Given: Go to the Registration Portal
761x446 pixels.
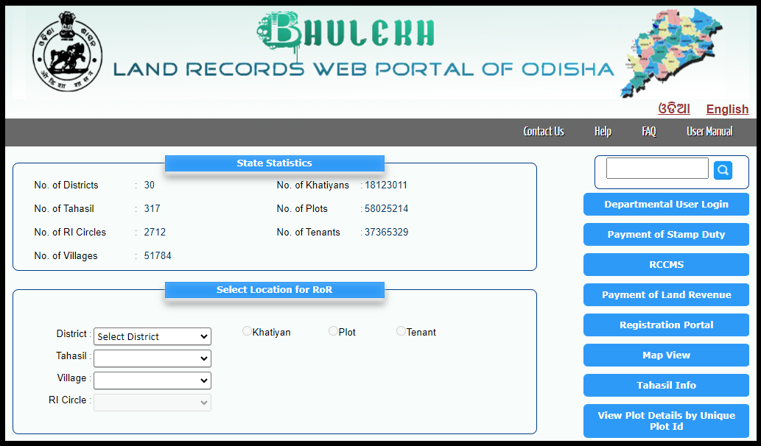Looking at the screenshot, I should click(667, 325).
